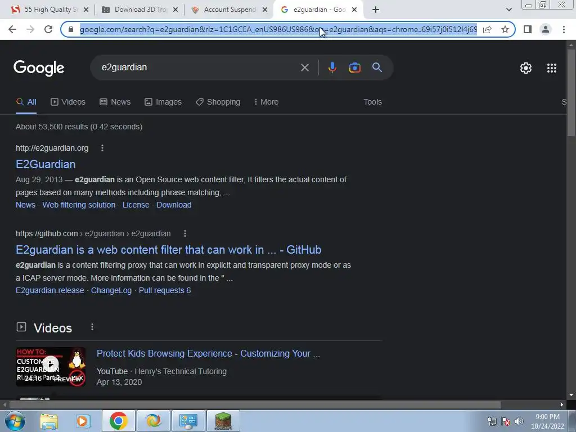
Task: Open 'Protect Kids Browsing Experience' video link
Action: (208, 353)
